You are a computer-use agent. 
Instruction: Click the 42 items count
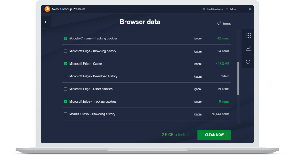point(223,38)
